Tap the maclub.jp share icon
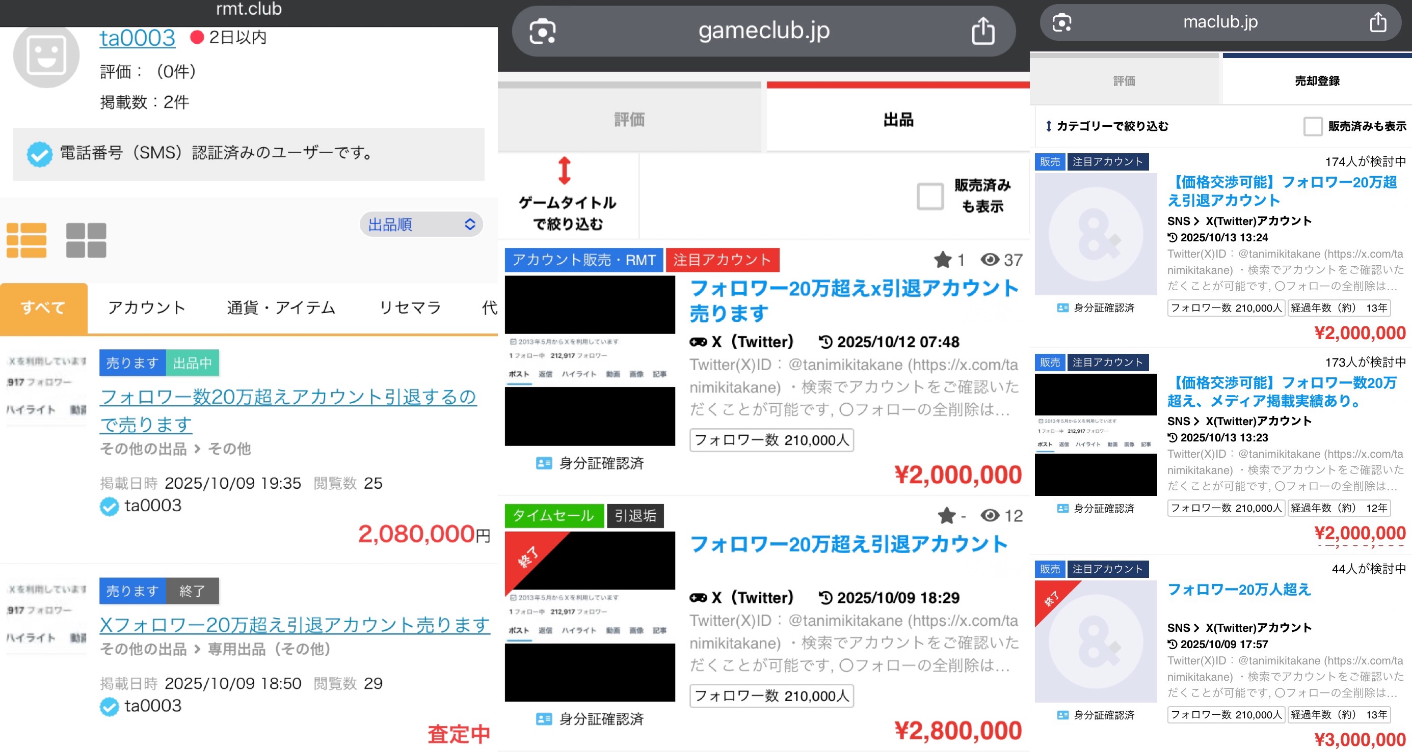 click(x=1377, y=22)
